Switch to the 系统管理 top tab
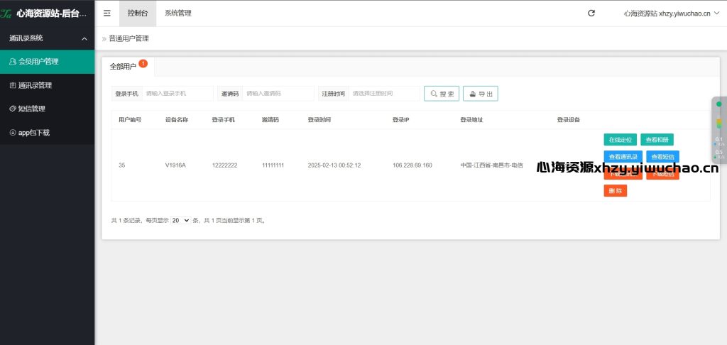727x345 pixels. pyautogui.click(x=178, y=13)
